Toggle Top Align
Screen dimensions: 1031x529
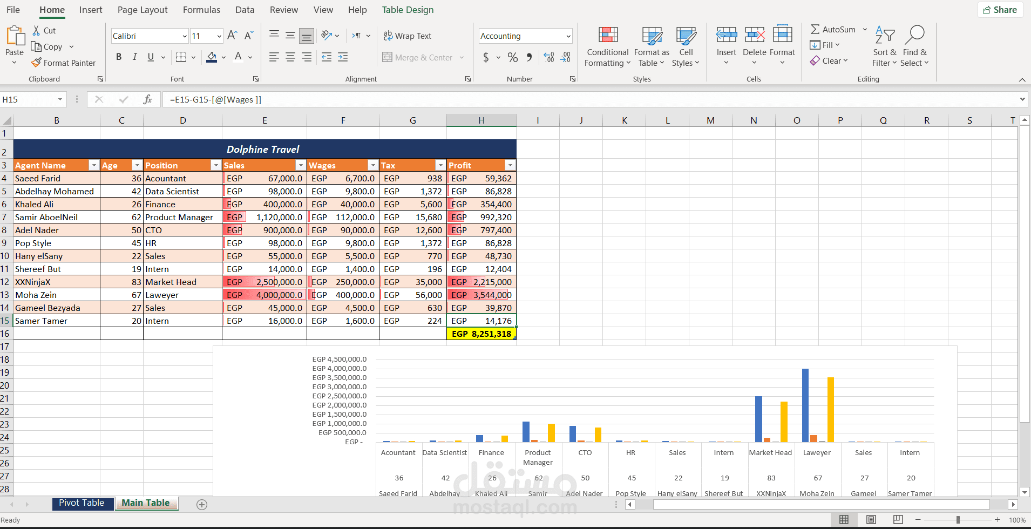tap(274, 36)
